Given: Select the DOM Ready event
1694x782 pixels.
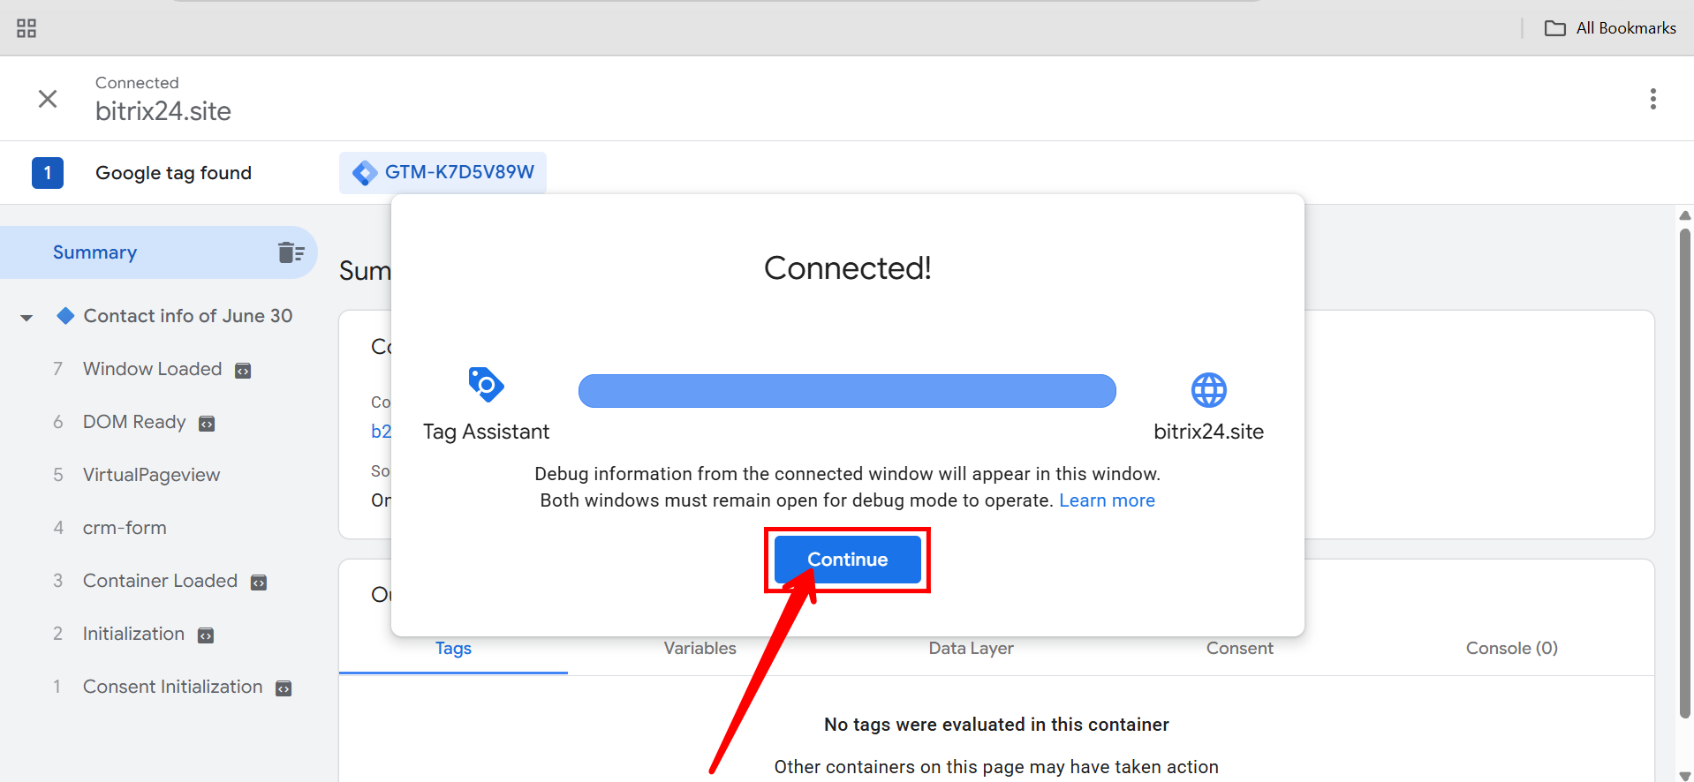Looking at the screenshot, I should point(134,422).
